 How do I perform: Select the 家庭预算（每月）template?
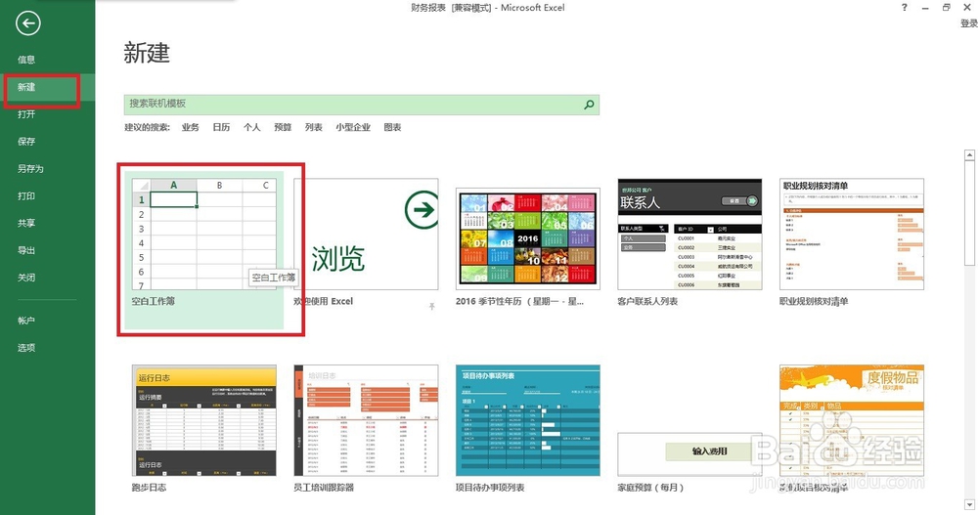pos(689,454)
